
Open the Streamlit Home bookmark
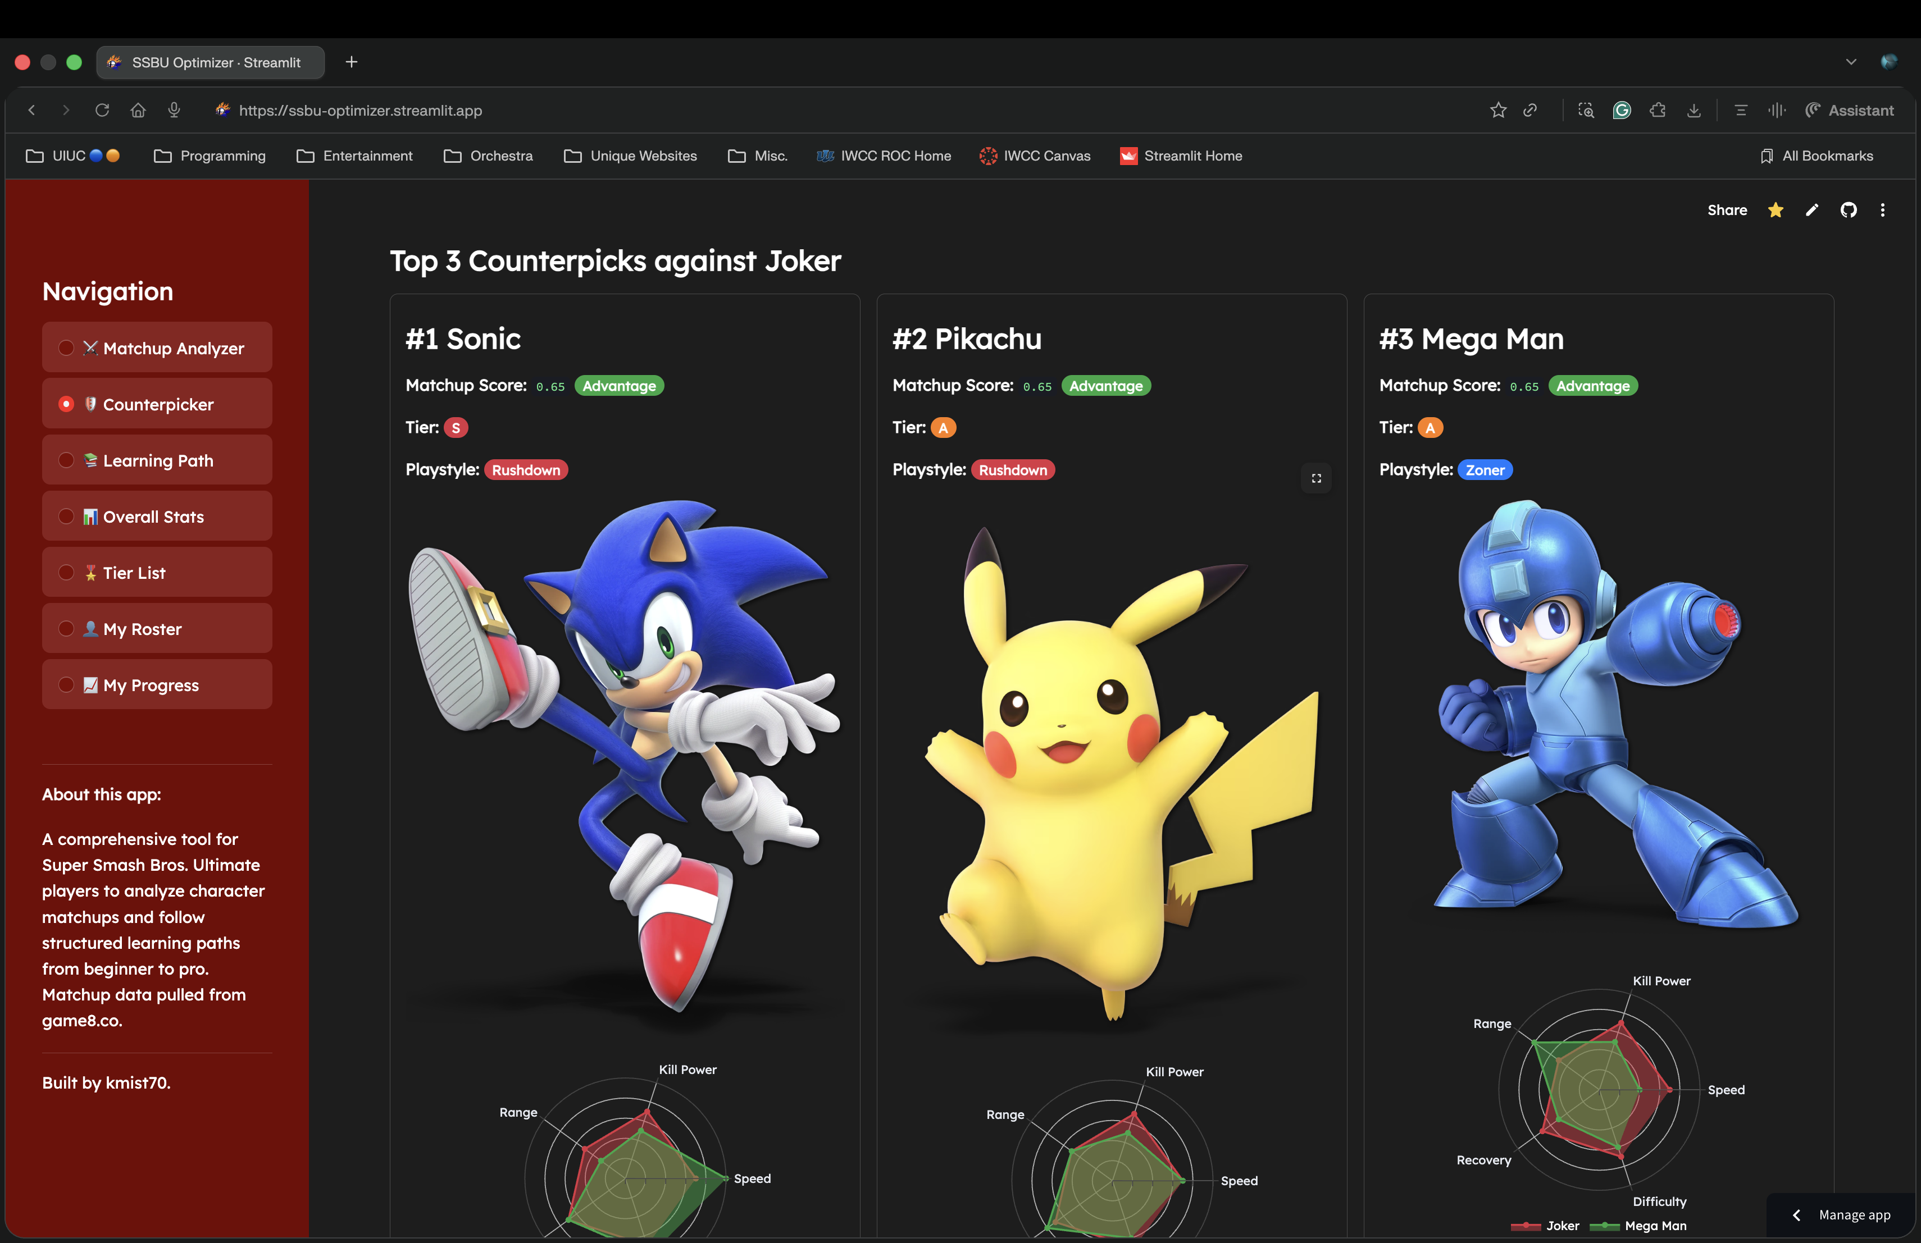[1181, 156]
